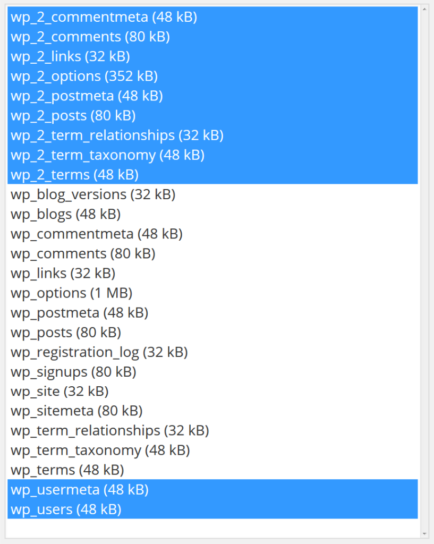The width and height of the screenshot is (434, 544).
Task: Select wp_commentmeta without the 2 prefix
Action: [96, 234]
